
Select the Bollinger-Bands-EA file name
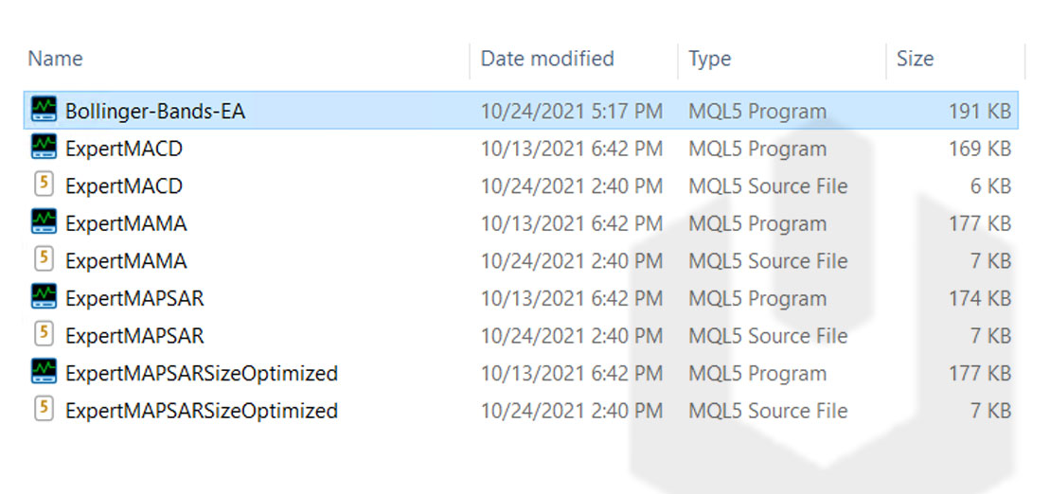point(155,111)
